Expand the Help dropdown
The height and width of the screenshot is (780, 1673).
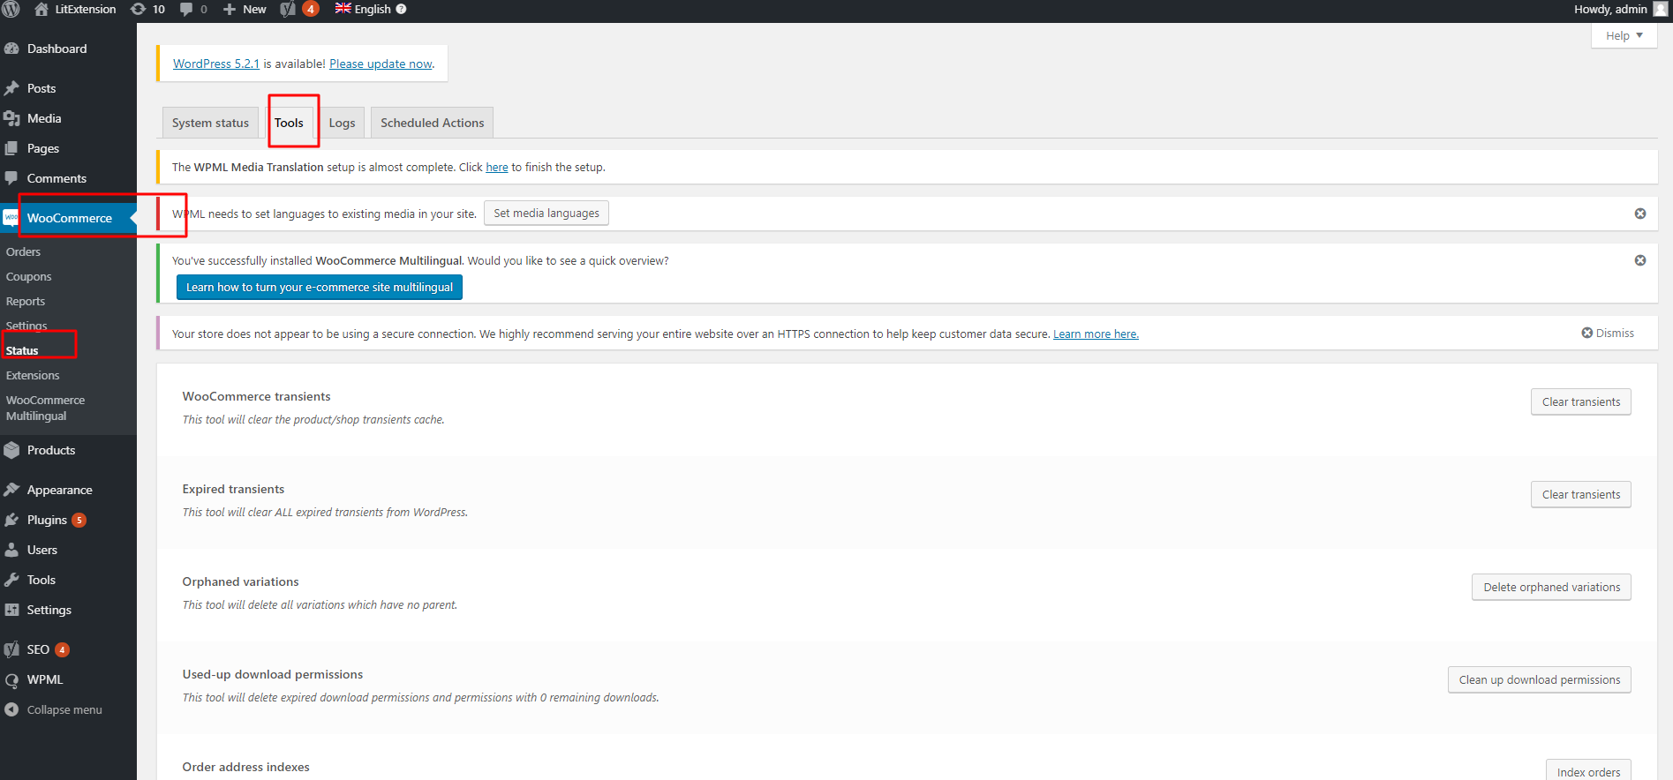click(1624, 35)
